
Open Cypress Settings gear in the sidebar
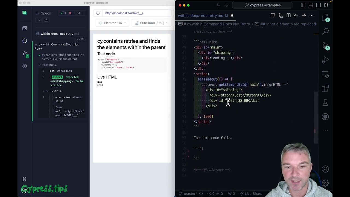(25, 66)
